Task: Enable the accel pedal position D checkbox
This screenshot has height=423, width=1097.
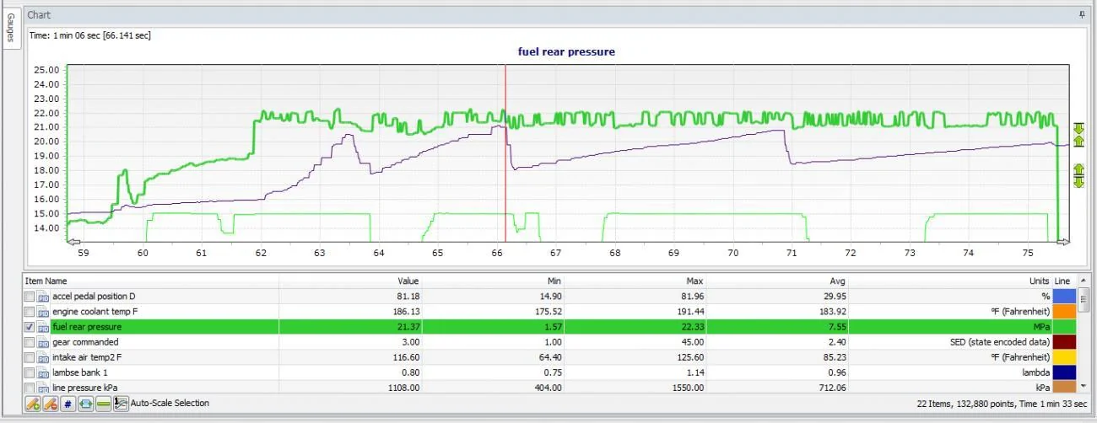Action: 30,297
